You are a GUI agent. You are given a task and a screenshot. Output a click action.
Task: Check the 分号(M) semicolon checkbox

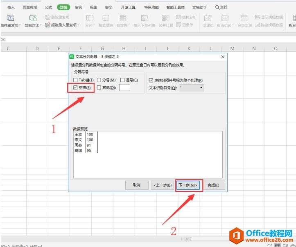tap(99, 80)
